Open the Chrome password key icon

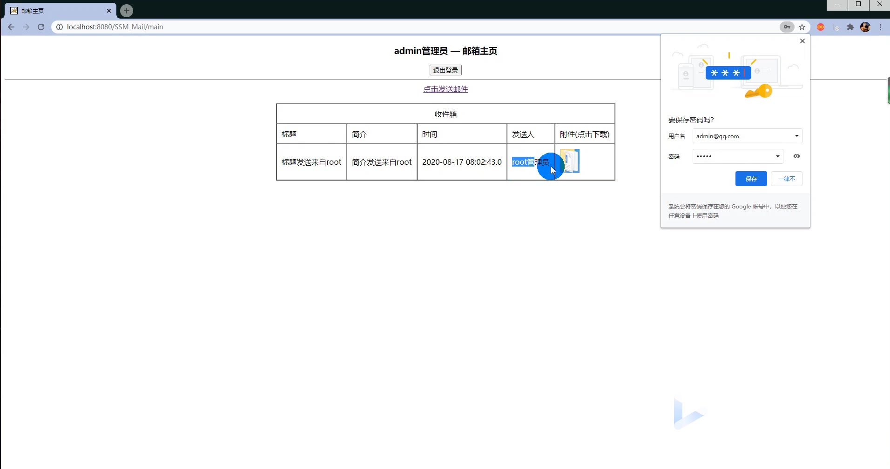tap(787, 27)
